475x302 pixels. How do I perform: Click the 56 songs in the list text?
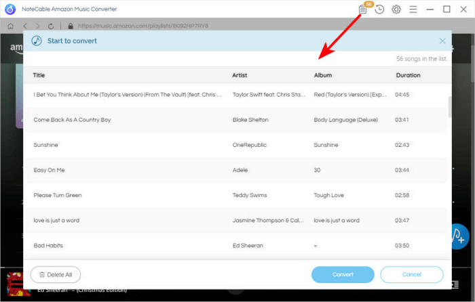421,59
